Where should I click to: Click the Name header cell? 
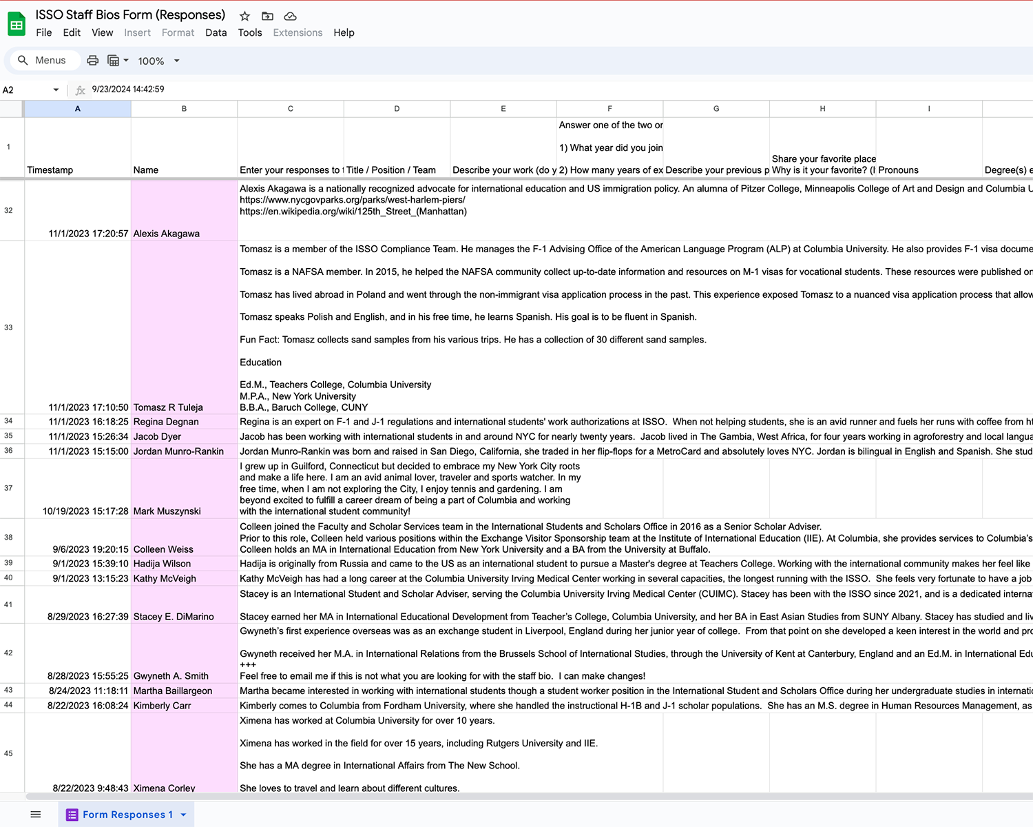pos(184,147)
